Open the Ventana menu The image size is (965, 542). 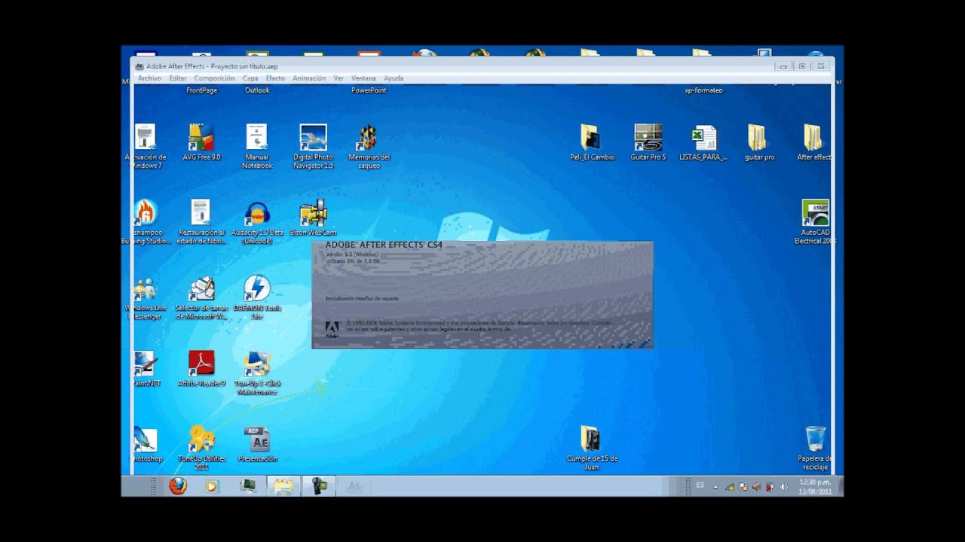click(x=363, y=78)
